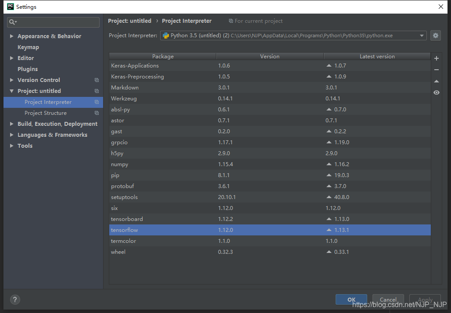Select Plugins in settings tree
This screenshot has width=451, height=313.
(28, 69)
